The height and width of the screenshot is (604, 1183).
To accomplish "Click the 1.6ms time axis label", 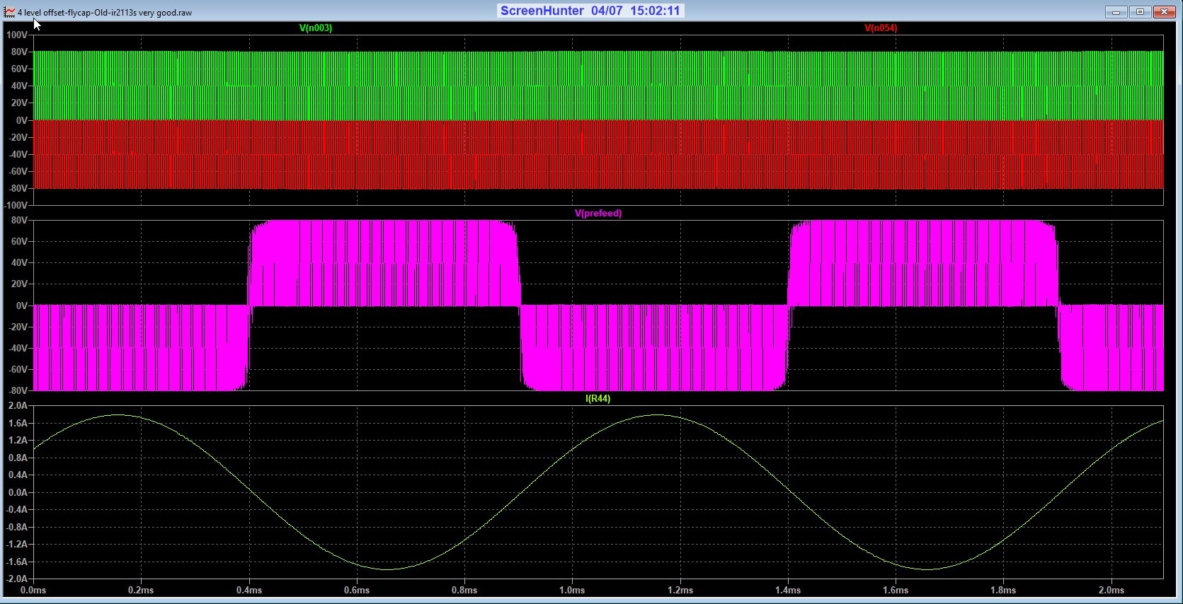I will tap(896, 590).
